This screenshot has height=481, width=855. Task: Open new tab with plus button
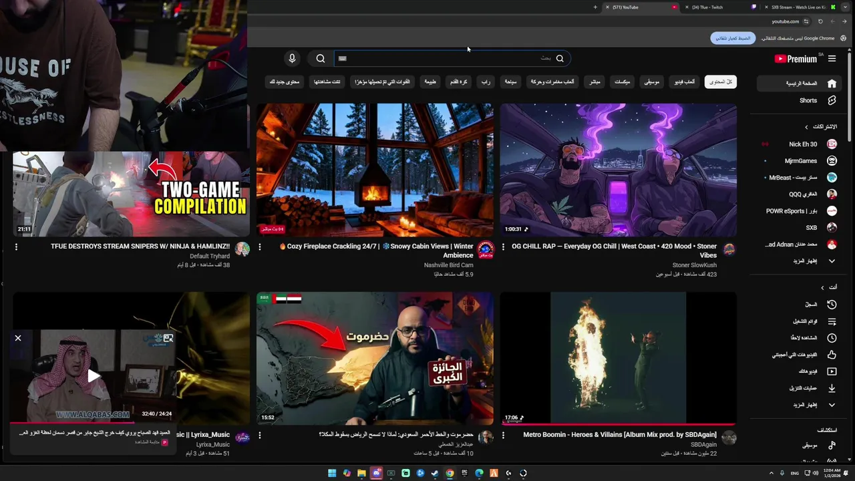(594, 7)
